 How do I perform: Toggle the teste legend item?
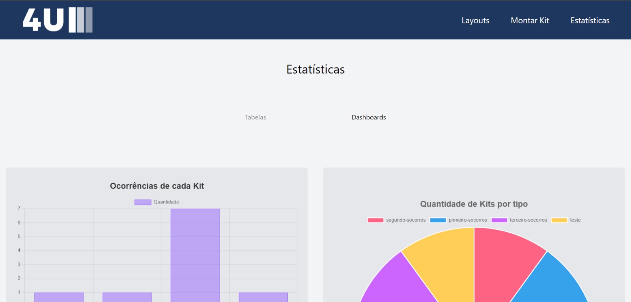click(566, 220)
